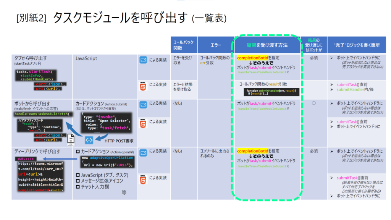Click the bot icon in the ディープリンク row
The image size is (391, 220).
(x=143, y=153)
